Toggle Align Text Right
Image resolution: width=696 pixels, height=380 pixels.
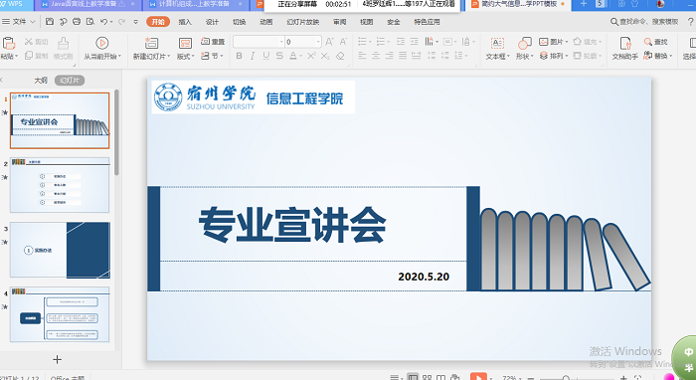390,56
